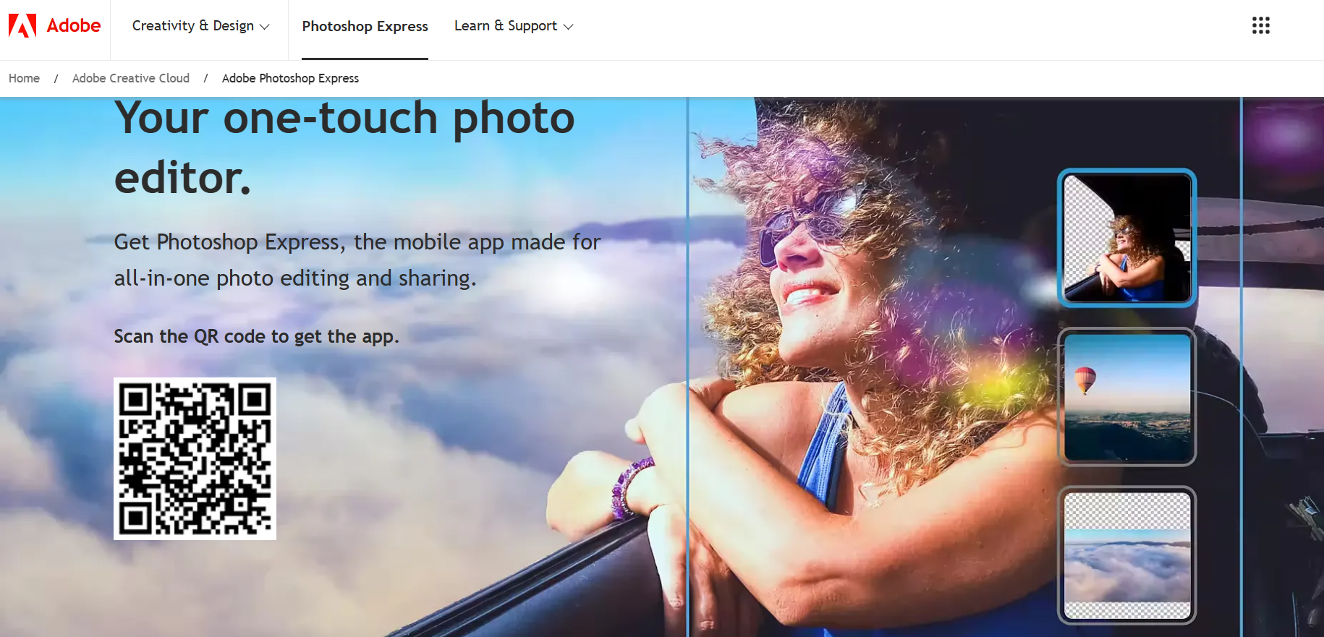Select the Photoshop Express tab
Screen dimensions: 1324x637
click(x=365, y=26)
